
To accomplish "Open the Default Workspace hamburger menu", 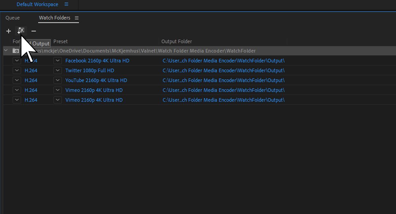I will click(x=66, y=4).
